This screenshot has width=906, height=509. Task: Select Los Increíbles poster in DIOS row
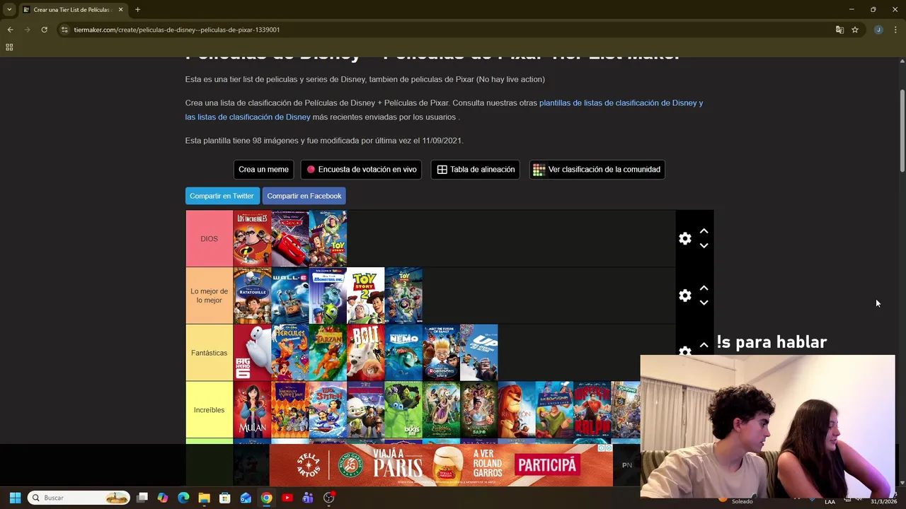click(253, 239)
